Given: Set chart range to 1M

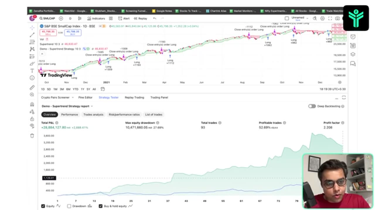Looking at the screenshot, I should pyautogui.click(x=55, y=89).
